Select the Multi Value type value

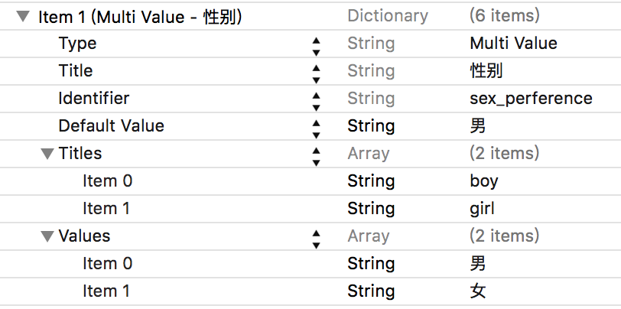(x=513, y=44)
